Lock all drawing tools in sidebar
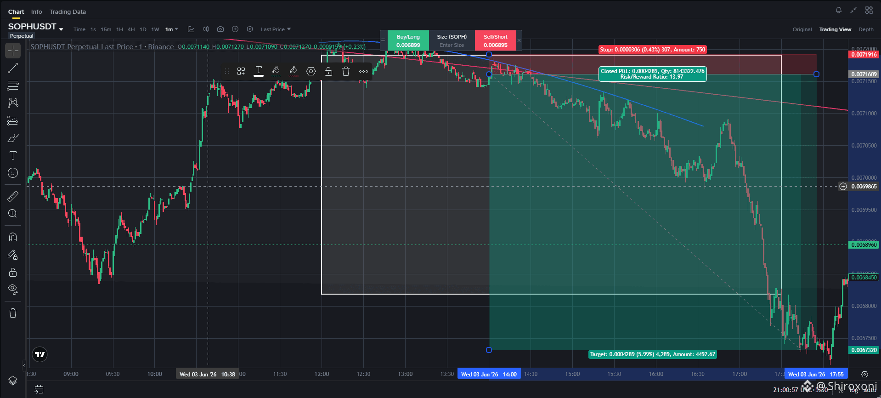Viewport: 881px width, 398px height. click(x=13, y=272)
